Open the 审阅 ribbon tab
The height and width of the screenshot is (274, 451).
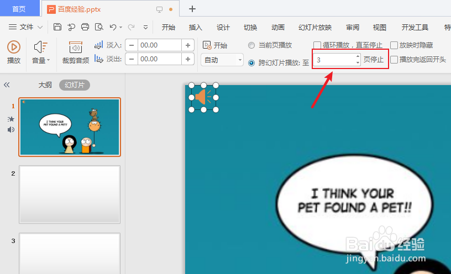tap(353, 27)
